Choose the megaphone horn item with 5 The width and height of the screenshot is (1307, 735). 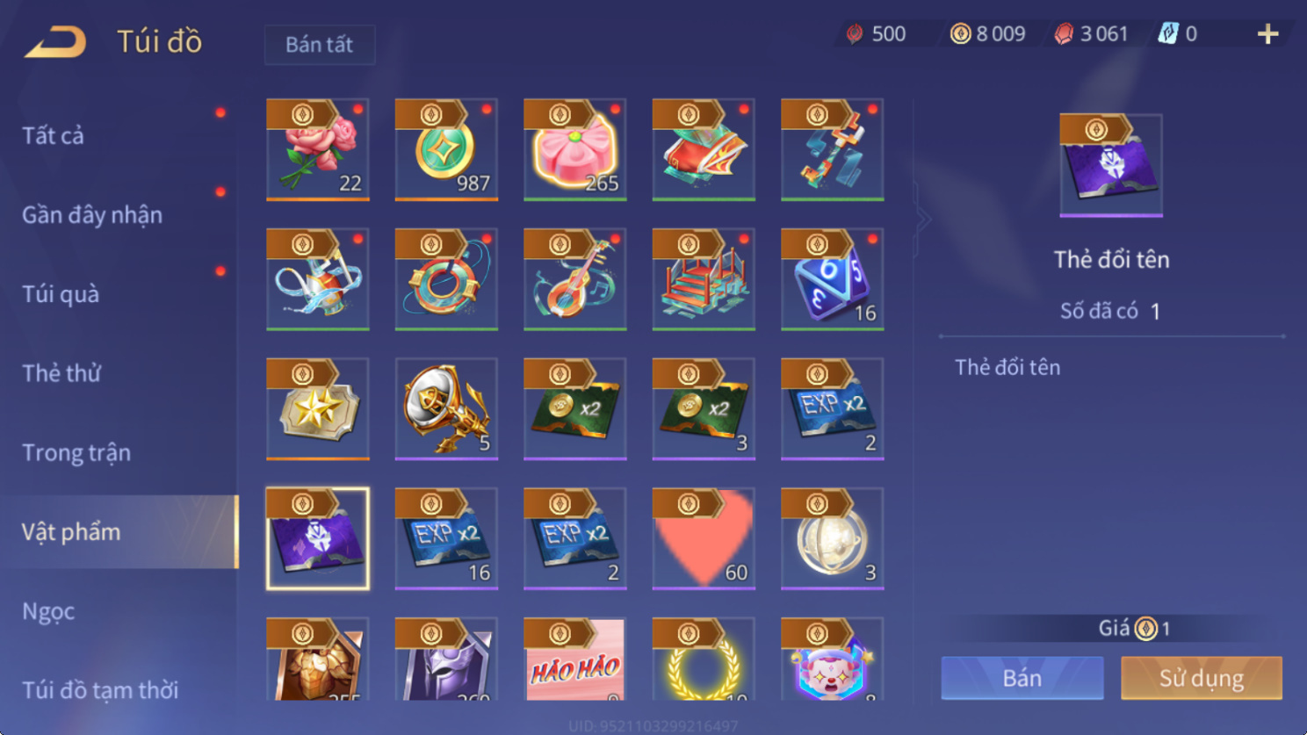click(446, 408)
